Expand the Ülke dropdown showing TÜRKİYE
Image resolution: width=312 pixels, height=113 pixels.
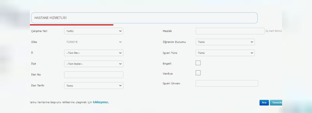pyautogui.click(x=94, y=42)
